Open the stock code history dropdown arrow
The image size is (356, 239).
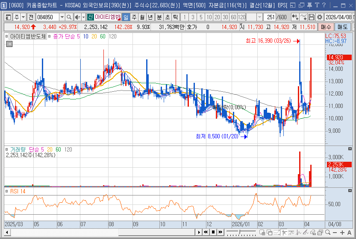[62, 17]
